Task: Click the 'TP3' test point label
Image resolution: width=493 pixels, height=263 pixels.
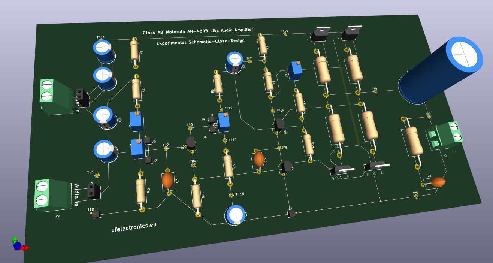Action: point(190,125)
